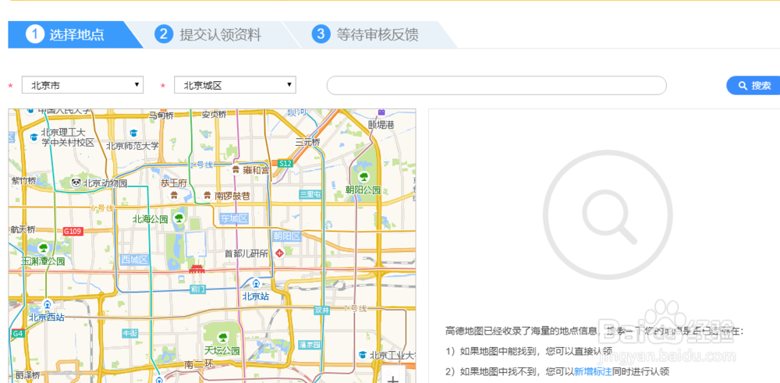This screenshot has width=780, height=383.
Task: Open step 2 提交认领资料 tab
Action: pos(211,35)
